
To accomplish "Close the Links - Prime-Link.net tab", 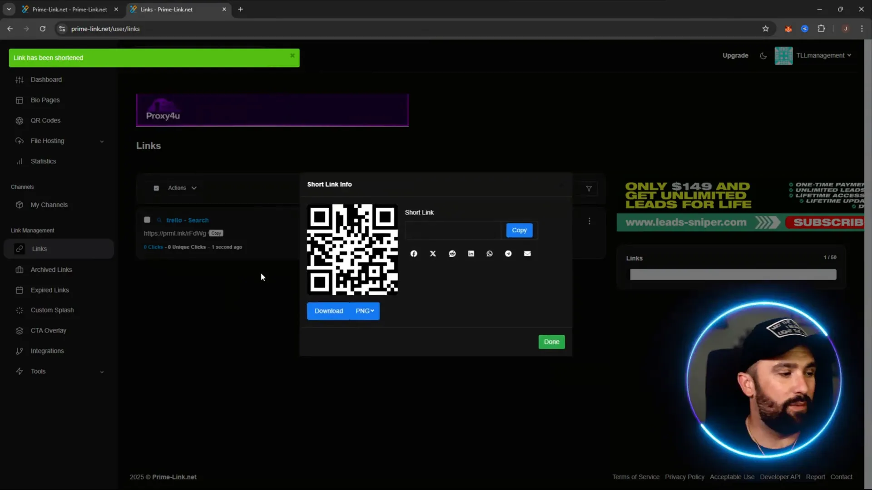I will pos(224,9).
